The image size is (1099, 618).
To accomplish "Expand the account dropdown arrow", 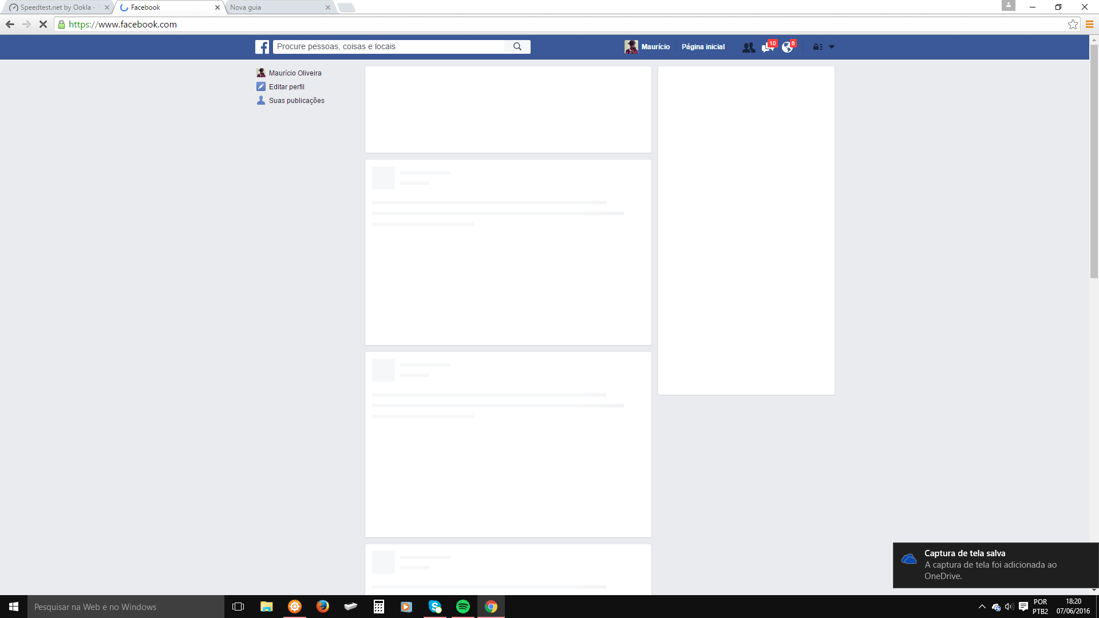I will tap(832, 47).
